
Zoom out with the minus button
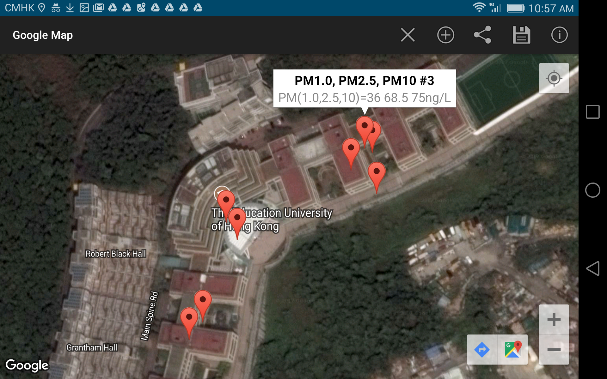tap(554, 349)
